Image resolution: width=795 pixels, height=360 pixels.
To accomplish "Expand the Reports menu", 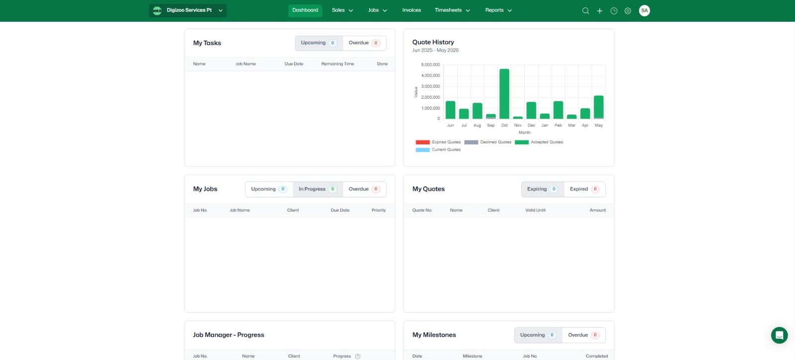I will point(498,10).
